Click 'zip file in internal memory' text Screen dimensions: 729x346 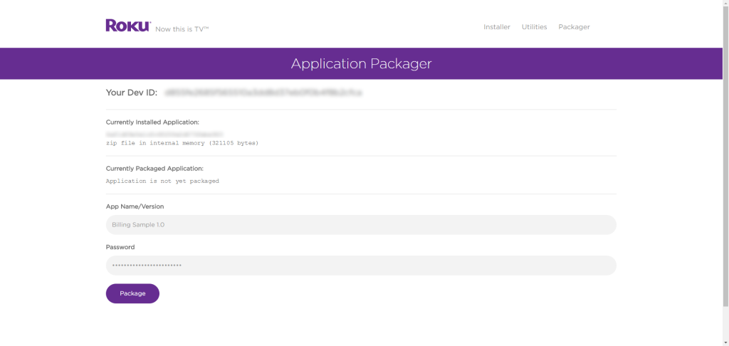182,143
